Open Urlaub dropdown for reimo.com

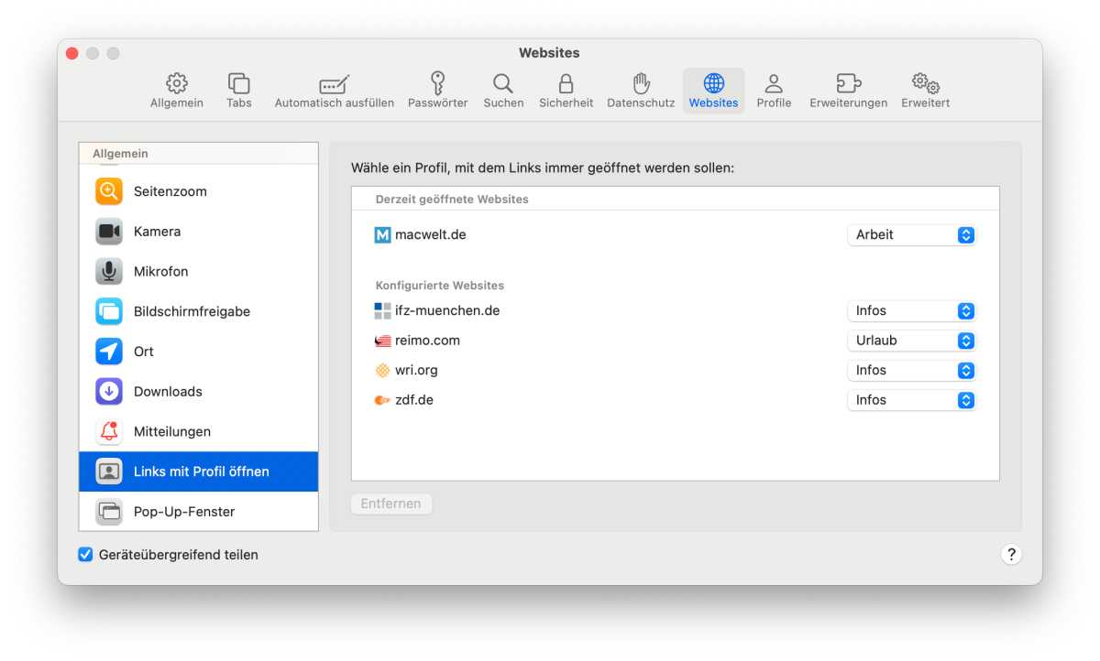pyautogui.click(x=911, y=341)
